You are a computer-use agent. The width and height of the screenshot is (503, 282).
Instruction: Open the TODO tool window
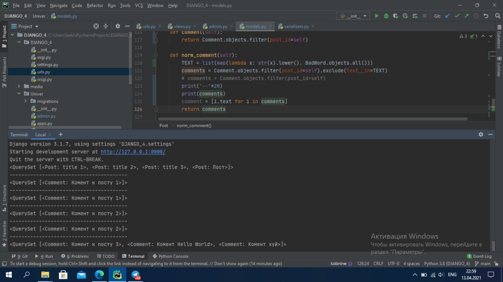[x=105, y=256]
